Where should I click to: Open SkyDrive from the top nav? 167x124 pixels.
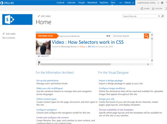(104, 2)
